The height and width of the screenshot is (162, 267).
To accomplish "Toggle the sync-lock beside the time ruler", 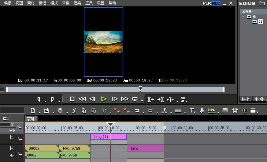I will (x=20, y=128).
